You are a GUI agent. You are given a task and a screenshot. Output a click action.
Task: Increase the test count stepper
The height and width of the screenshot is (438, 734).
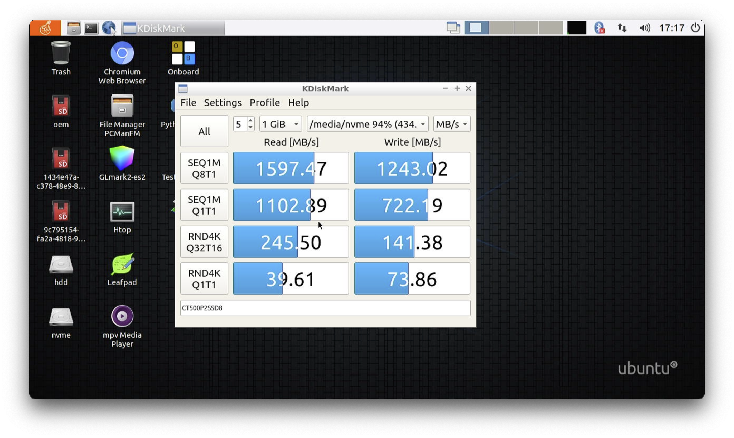[x=250, y=120]
